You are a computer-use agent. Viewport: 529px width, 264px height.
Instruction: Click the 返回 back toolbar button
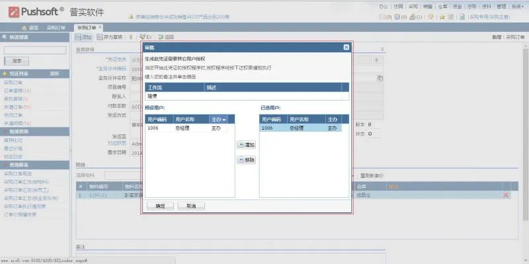click(166, 37)
